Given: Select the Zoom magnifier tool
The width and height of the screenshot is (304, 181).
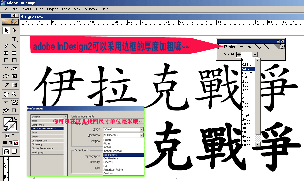Looking at the screenshot, I should [14, 94].
